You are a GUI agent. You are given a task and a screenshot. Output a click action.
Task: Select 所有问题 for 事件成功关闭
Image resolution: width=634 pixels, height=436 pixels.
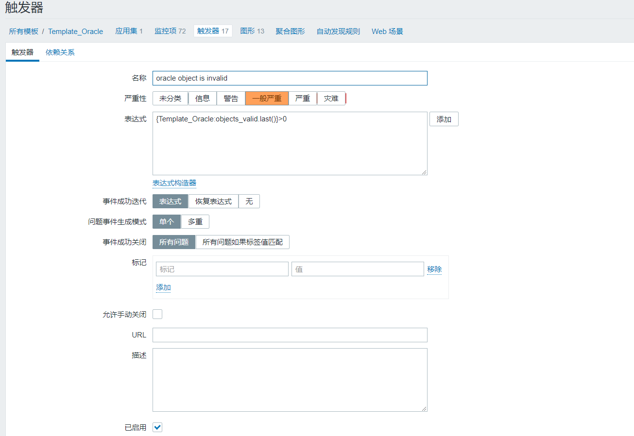174,242
